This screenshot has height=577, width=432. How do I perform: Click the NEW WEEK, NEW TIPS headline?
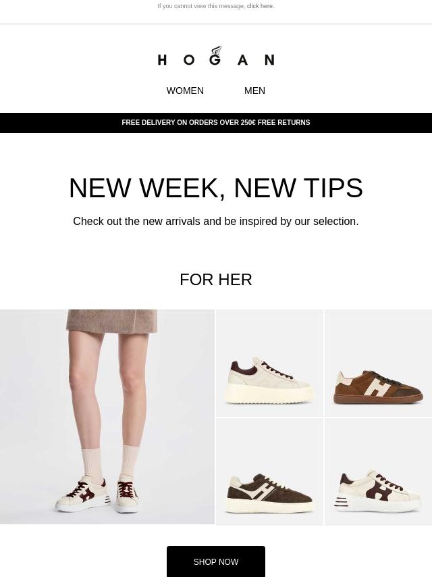(216, 188)
